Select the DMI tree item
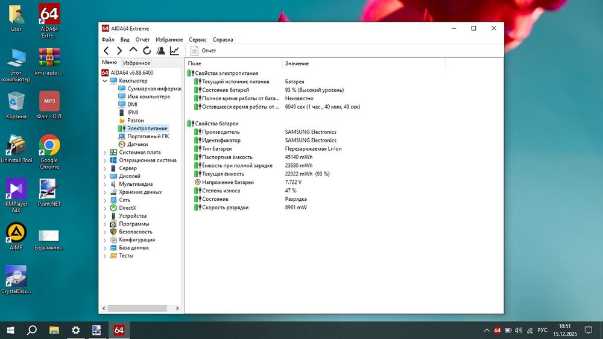603x339 pixels. 128,104
